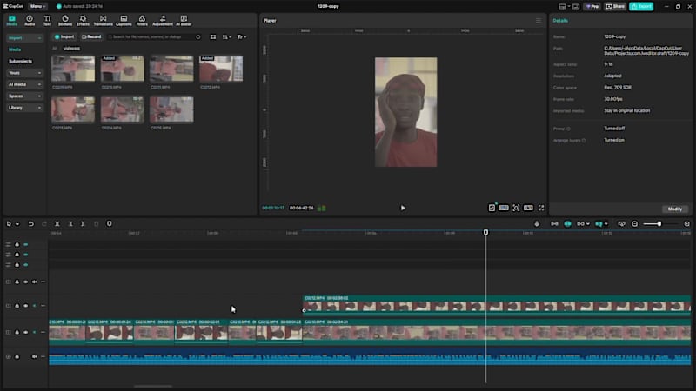
Task: Open the Stickers panel
Action: tap(65, 20)
